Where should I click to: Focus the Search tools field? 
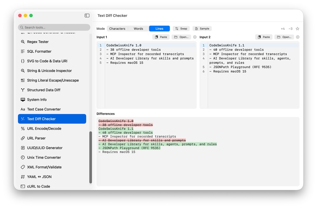pyautogui.click(x=54, y=27)
